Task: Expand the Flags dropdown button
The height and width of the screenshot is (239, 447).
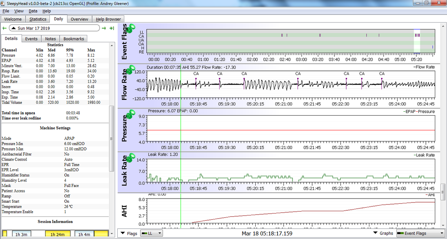Action: [129, 234]
